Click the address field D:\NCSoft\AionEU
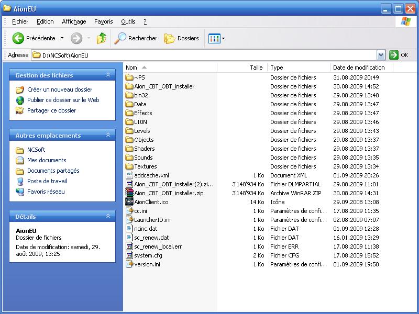This screenshot has height=314, width=419. [204, 55]
